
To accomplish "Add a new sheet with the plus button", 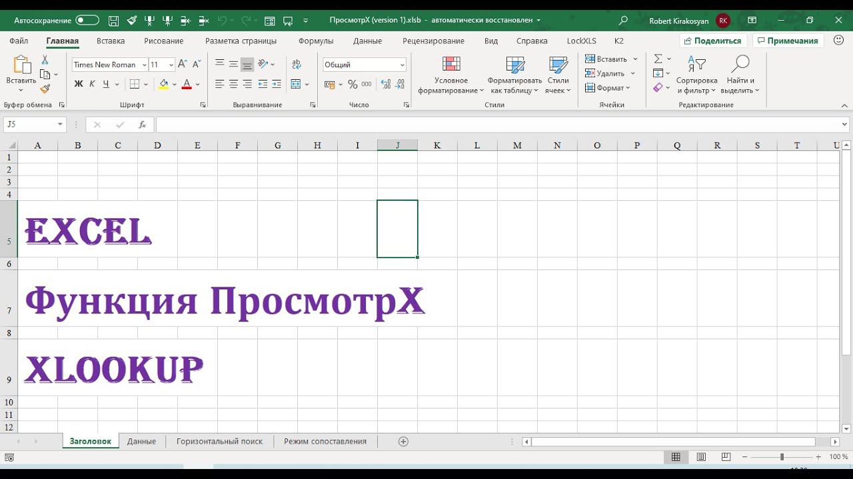I will click(x=403, y=441).
